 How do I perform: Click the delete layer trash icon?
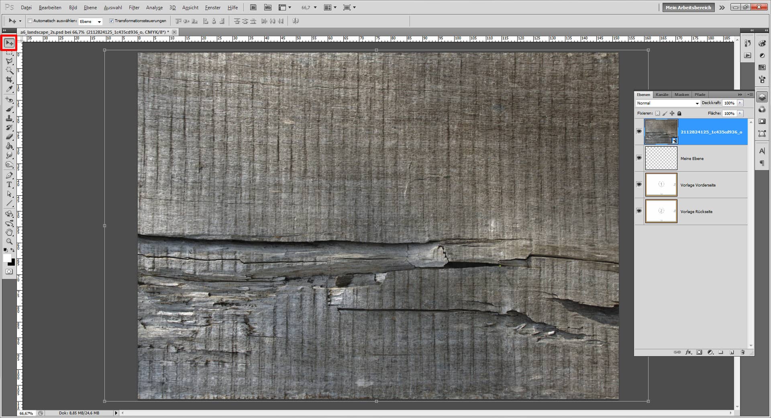pos(742,352)
